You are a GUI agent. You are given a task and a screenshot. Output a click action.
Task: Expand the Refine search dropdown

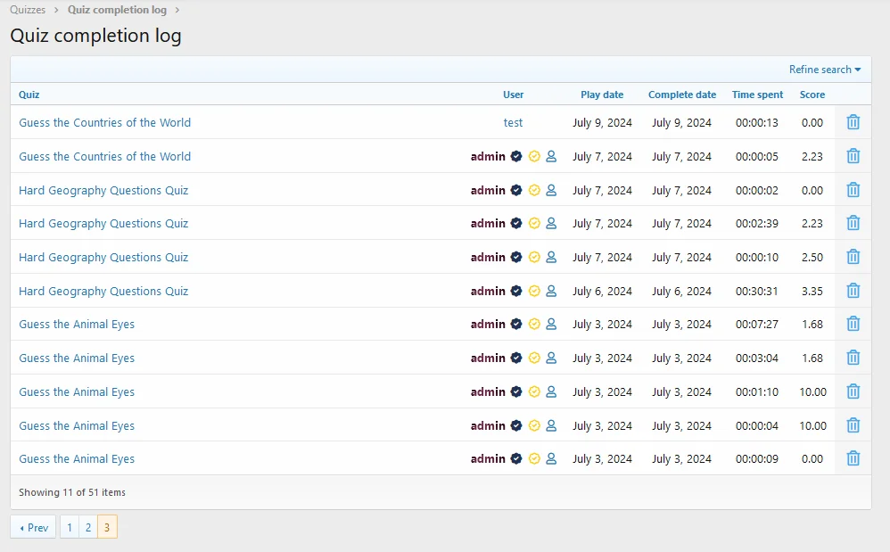coord(824,70)
